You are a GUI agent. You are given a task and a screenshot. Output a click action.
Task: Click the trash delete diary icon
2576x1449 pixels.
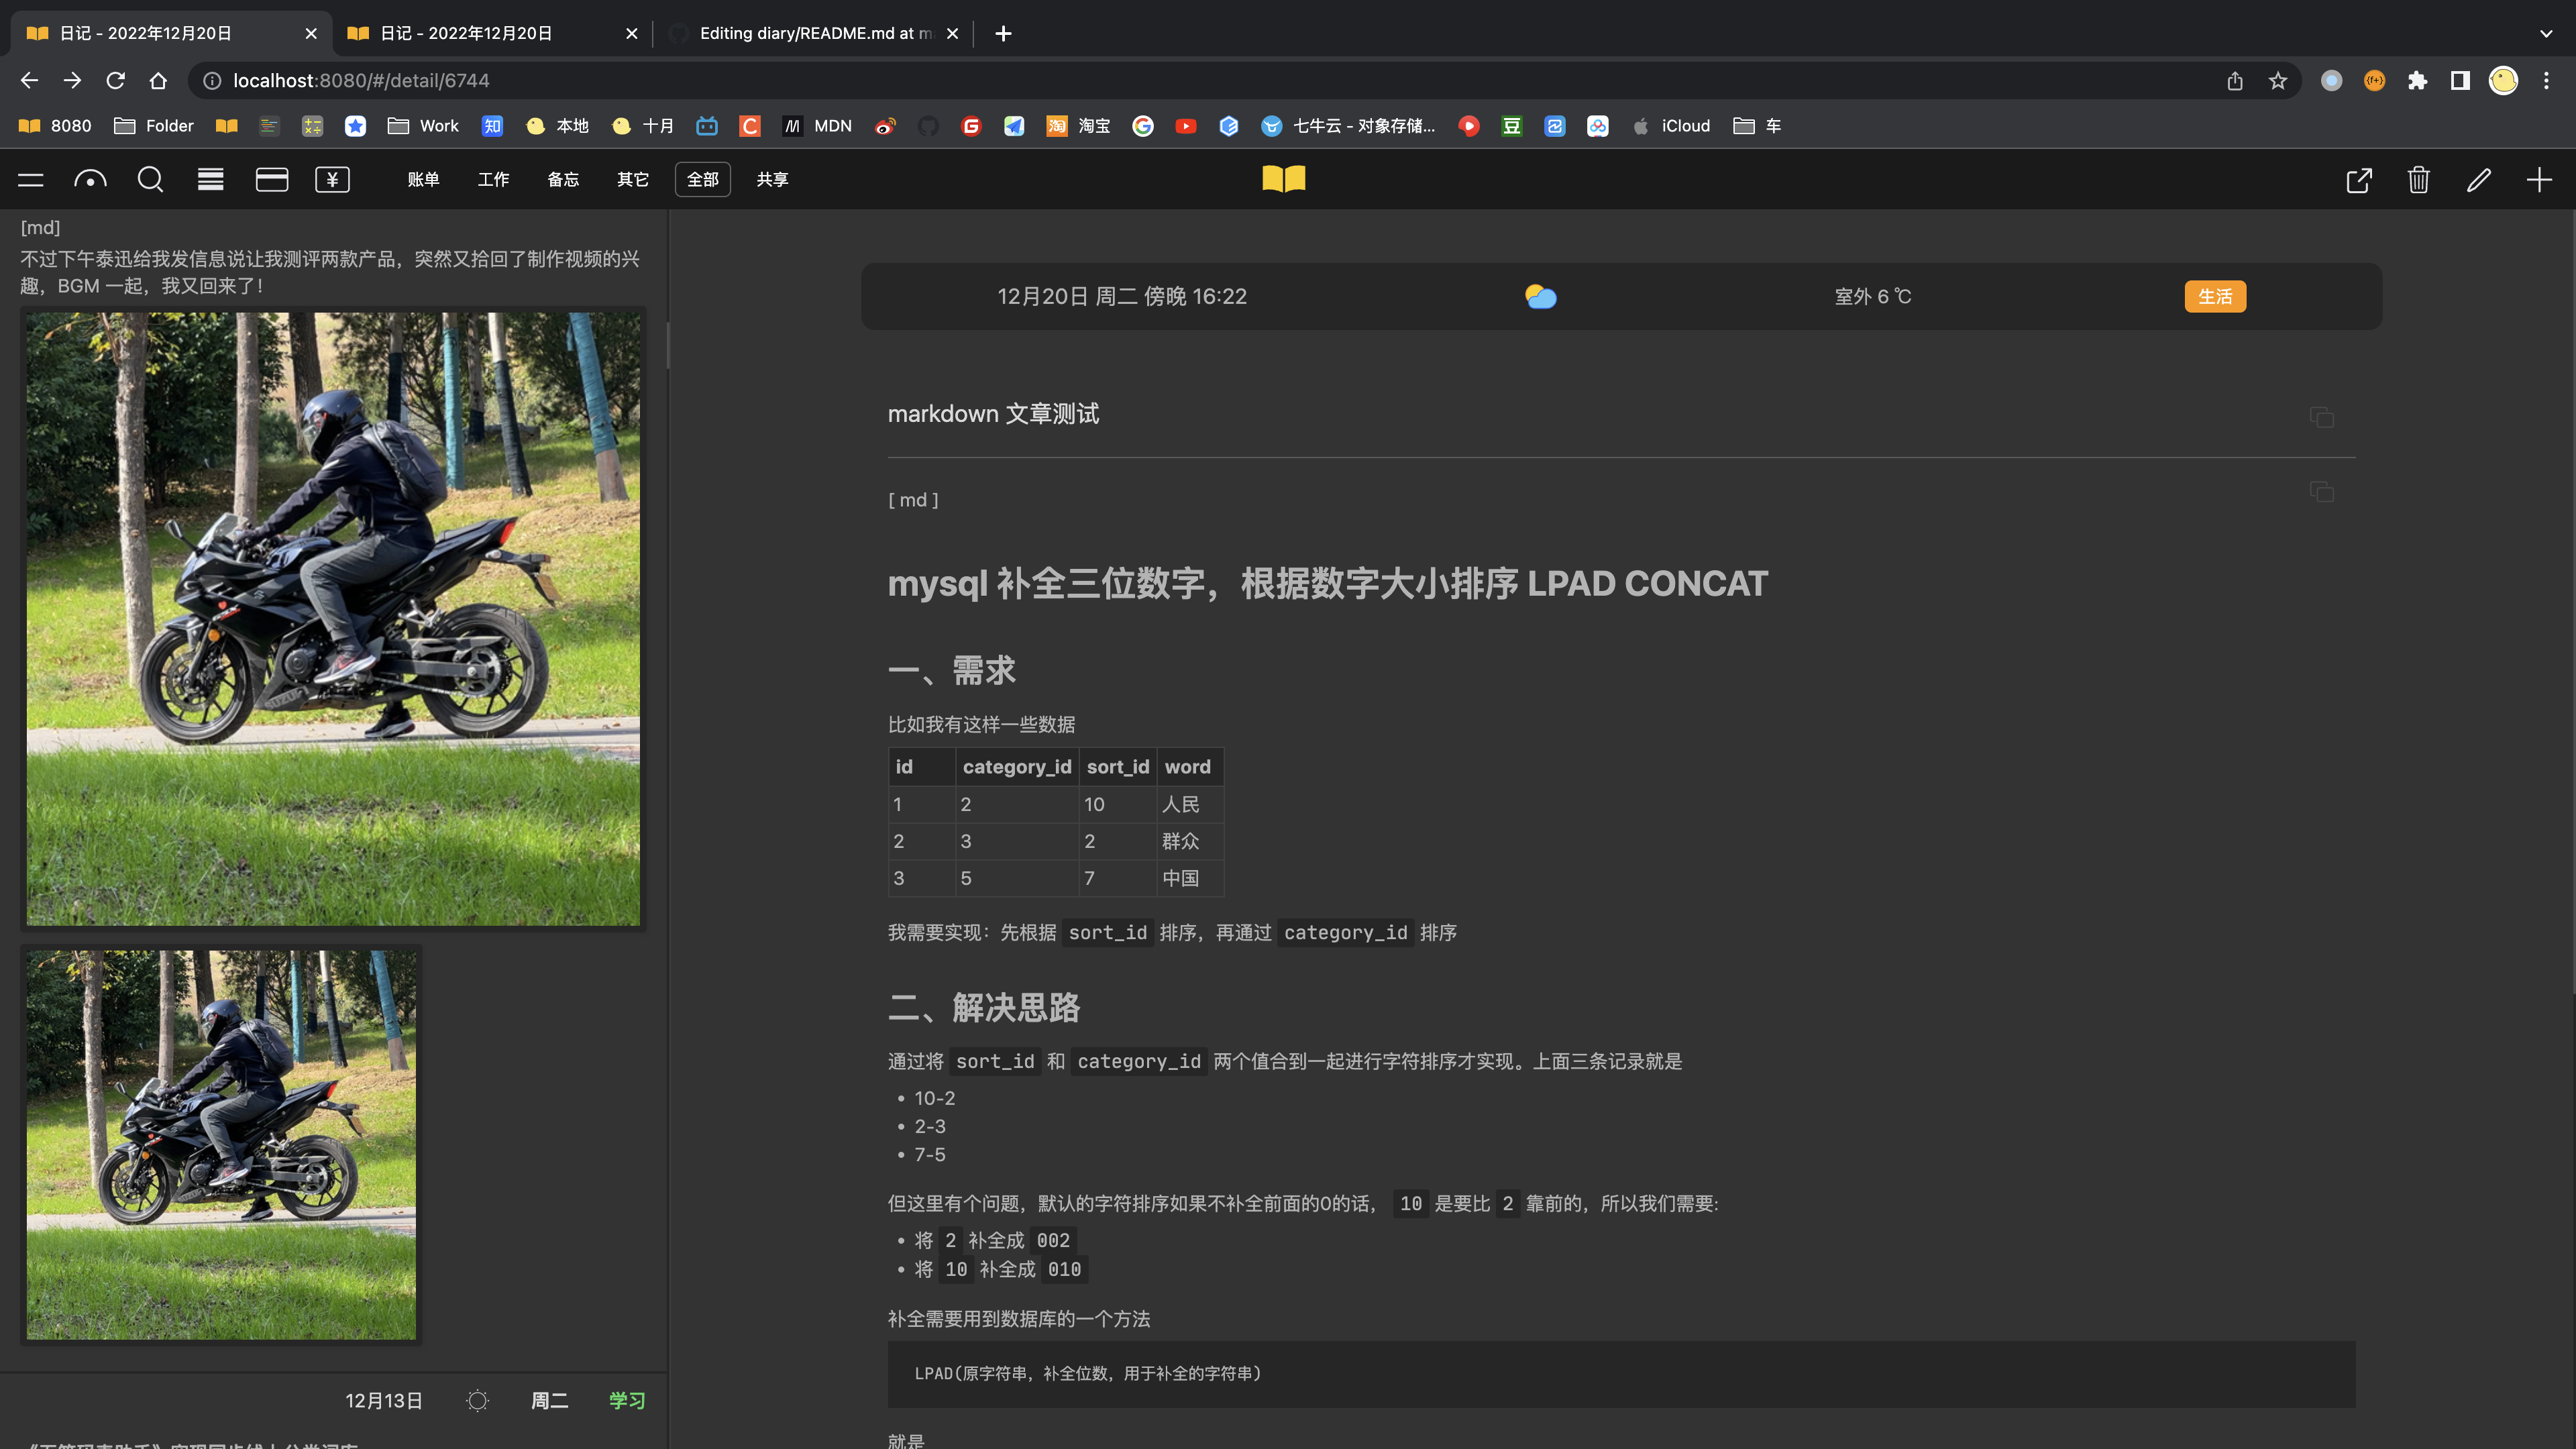(2418, 180)
